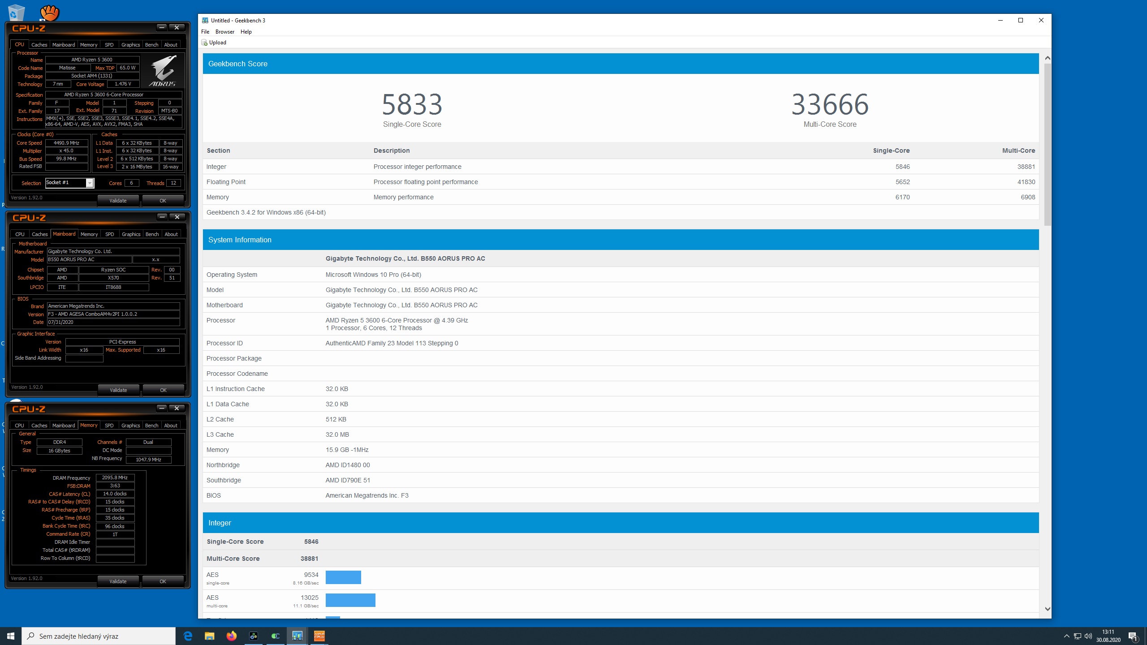Click Geekbench scrollbar down arrow
Viewport: 1147px width, 645px height.
(x=1048, y=609)
